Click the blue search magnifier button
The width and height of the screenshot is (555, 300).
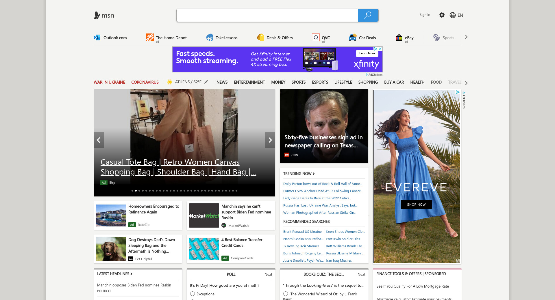[x=368, y=15]
